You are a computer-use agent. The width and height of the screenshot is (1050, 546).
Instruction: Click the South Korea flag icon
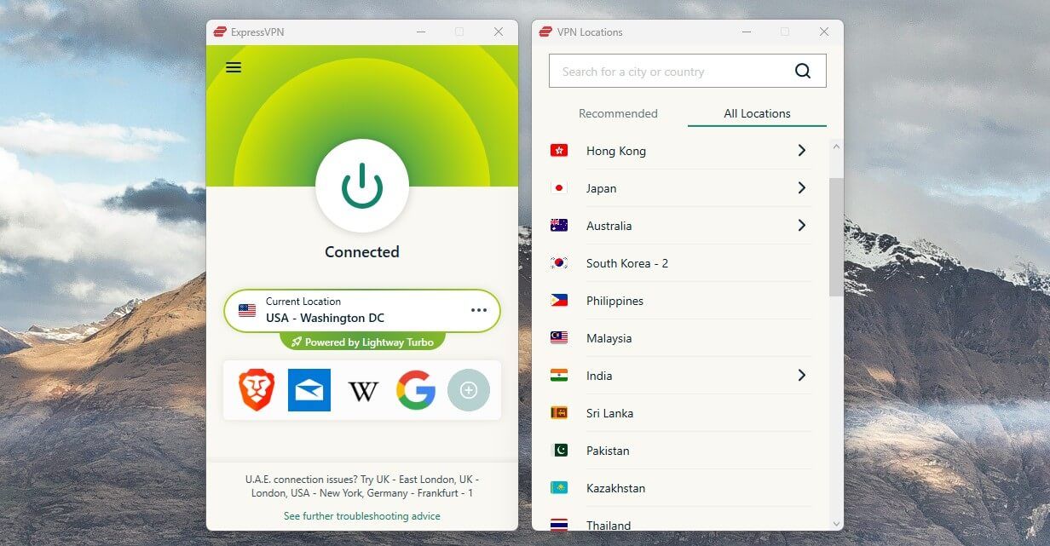(x=559, y=263)
